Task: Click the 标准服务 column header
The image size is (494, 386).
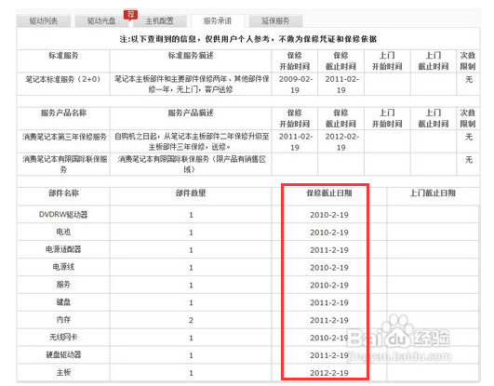Action: [63, 56]
